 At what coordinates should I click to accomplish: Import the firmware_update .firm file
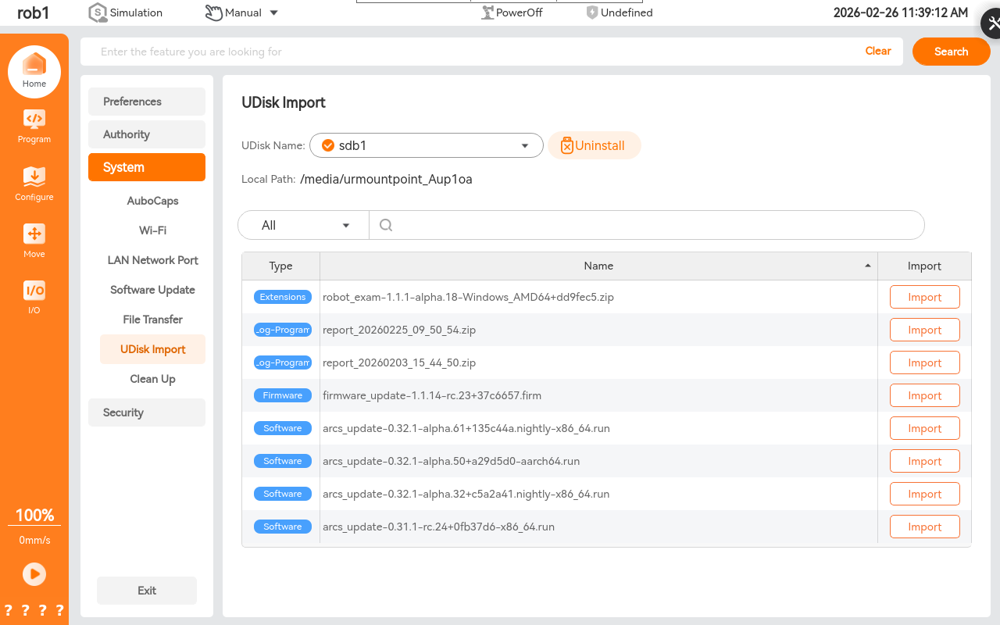click(x=924, y=395)
